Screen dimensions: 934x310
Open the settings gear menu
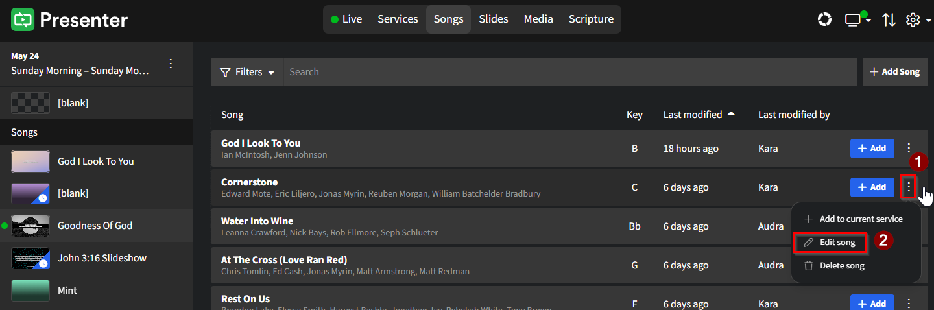pyautogui.click(x=918, y=20)
